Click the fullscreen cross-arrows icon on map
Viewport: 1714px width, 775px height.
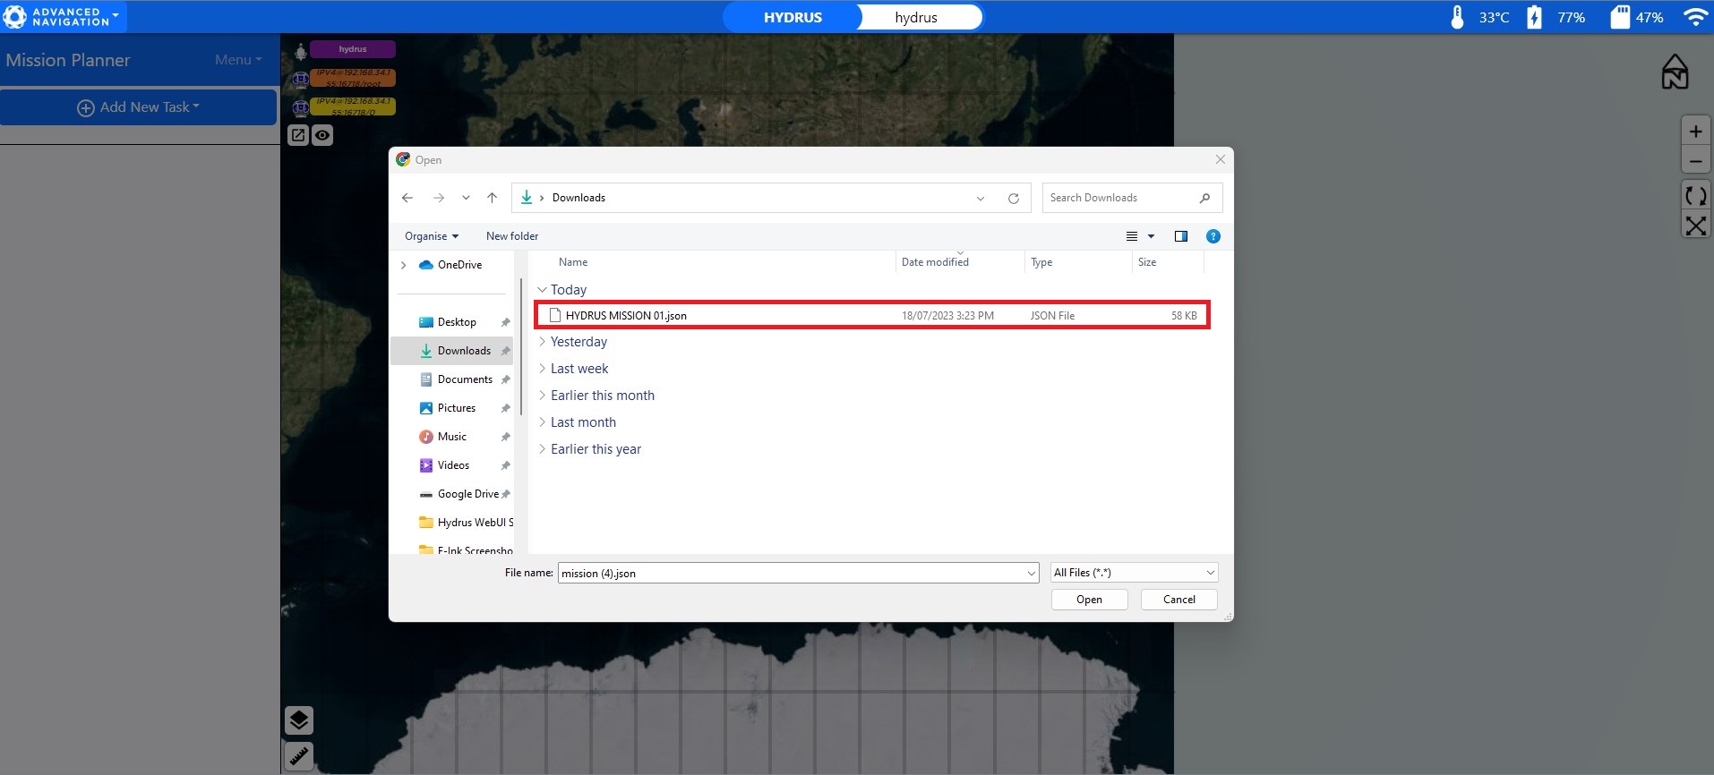pyautogui.click(x=1695, y=226)
